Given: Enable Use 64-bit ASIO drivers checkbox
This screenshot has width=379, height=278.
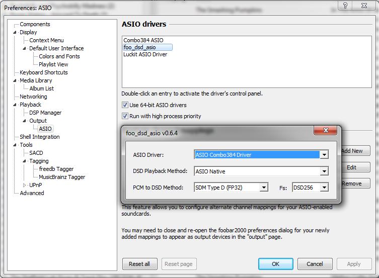Looking at the screenshot, I should coord(125,105).
